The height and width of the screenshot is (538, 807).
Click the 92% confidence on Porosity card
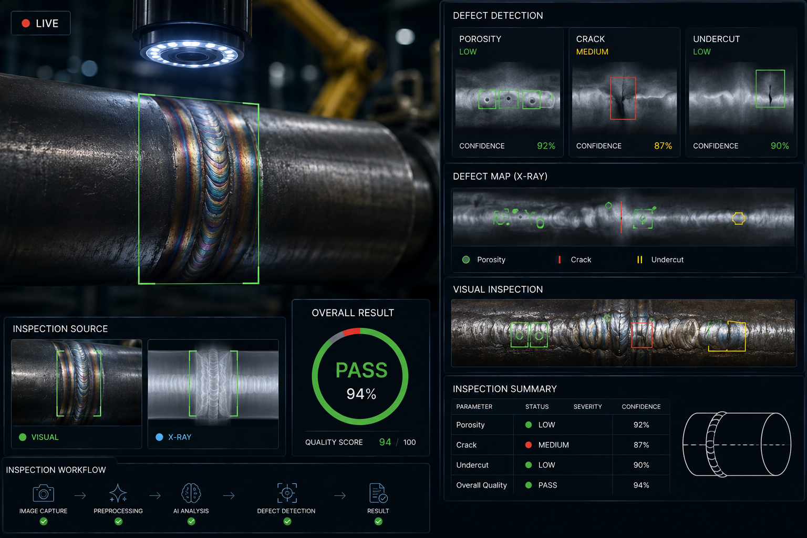546,146
